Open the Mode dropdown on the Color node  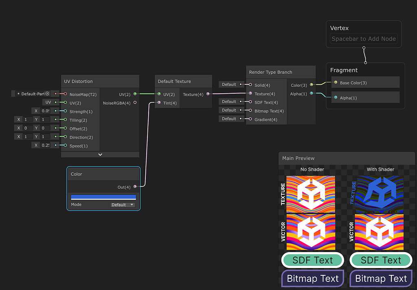122,204
